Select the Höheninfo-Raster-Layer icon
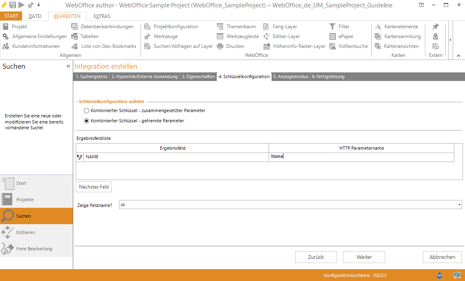The width and height of the screenshot is (465, 281). (x=267, y=46)
